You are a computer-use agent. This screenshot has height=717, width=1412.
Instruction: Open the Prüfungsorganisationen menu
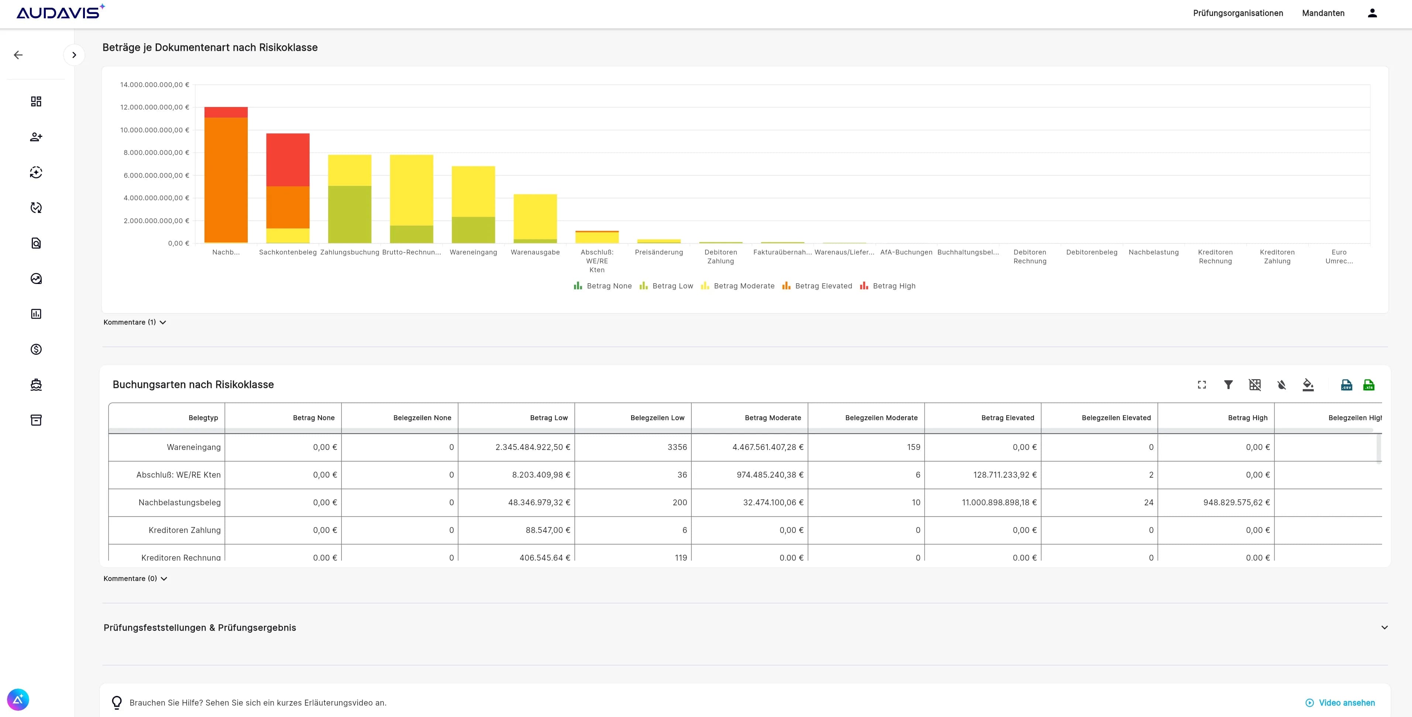[x=1238, y=13]
